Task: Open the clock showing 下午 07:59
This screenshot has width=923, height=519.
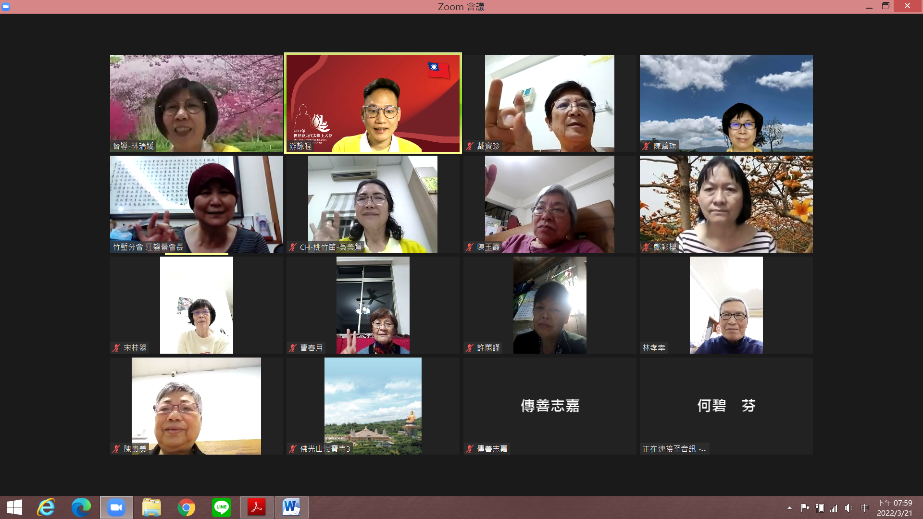Action: 895,508
